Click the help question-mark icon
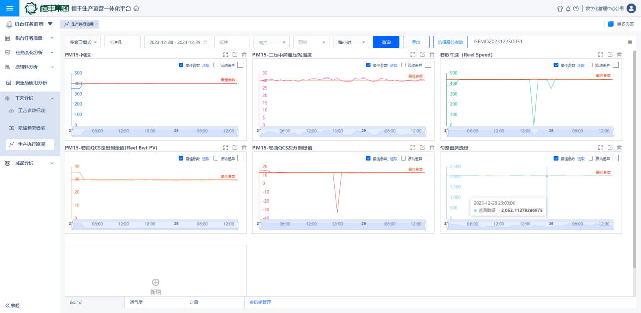The height and width of the screenshot is (313, 641). [576, 9]
